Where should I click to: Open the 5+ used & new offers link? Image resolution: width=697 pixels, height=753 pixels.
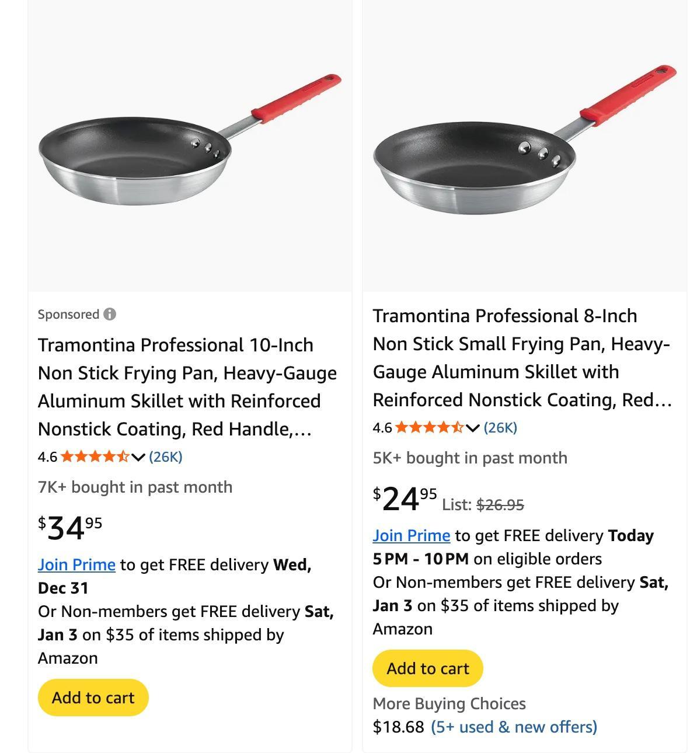pos(514,727)
